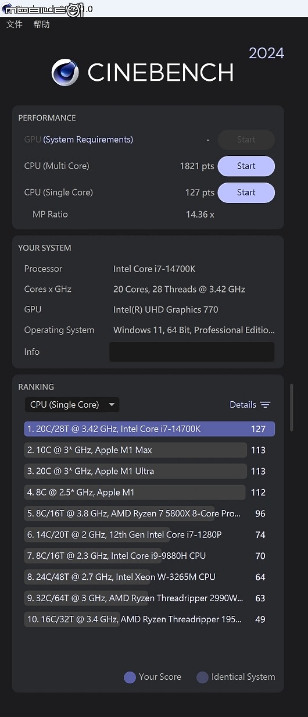Click the MP Ratio value 14.36 x
The image size is (308, 717).
tap(200, 215)
